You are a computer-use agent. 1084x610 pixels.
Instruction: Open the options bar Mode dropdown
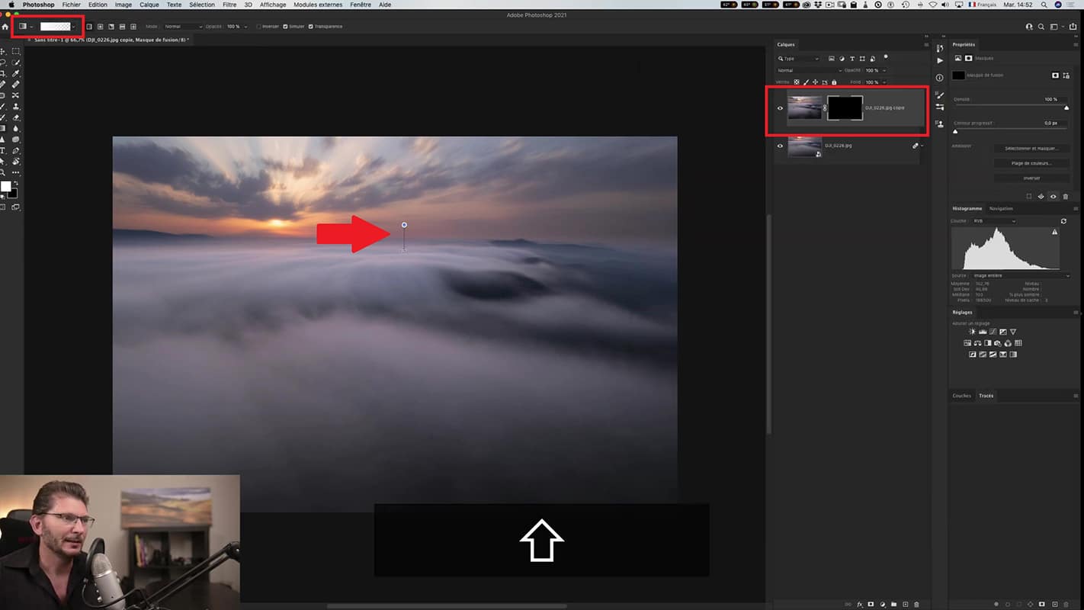pos(183,27)
